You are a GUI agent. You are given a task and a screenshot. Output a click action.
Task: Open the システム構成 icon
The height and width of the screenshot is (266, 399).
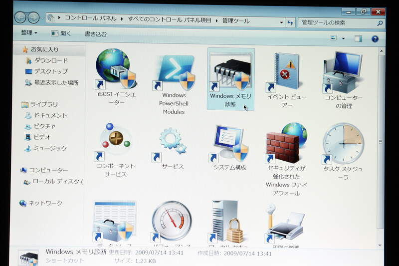click(228, 144)
